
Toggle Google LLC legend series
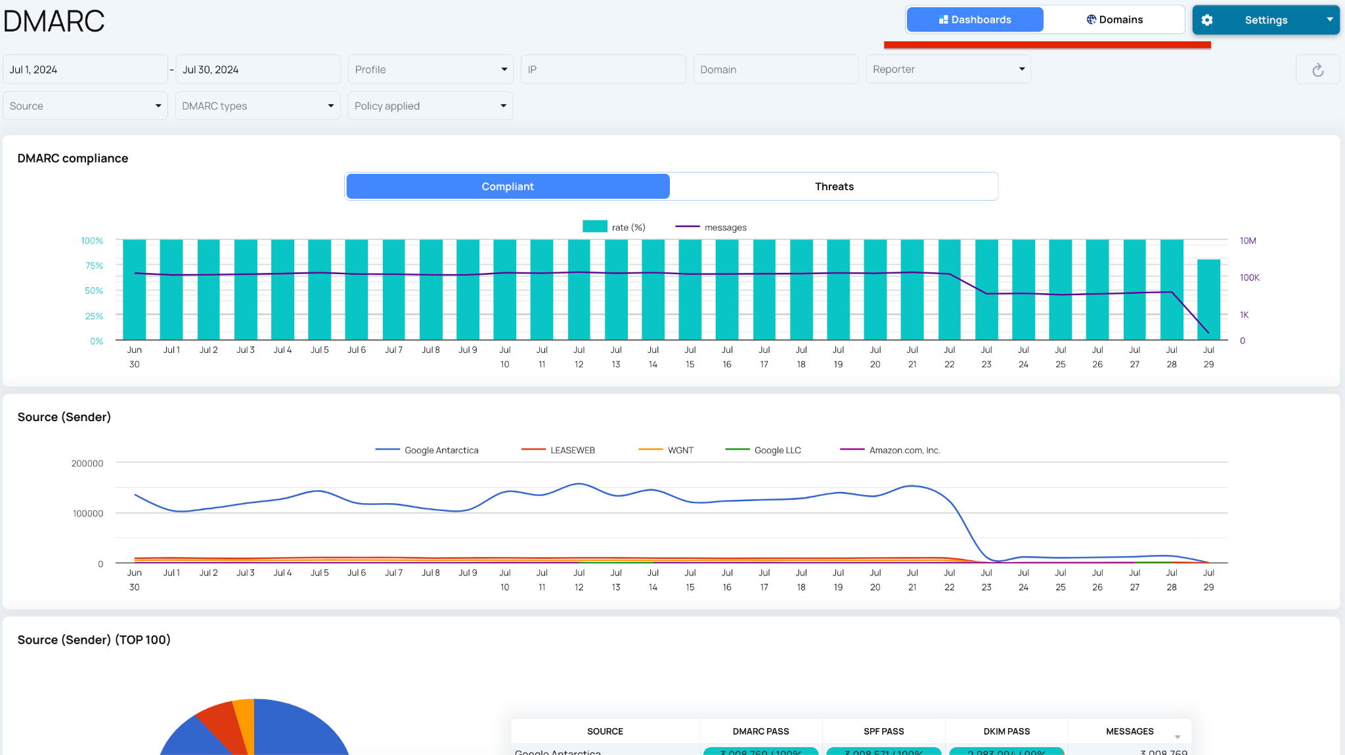pos(763,450)
